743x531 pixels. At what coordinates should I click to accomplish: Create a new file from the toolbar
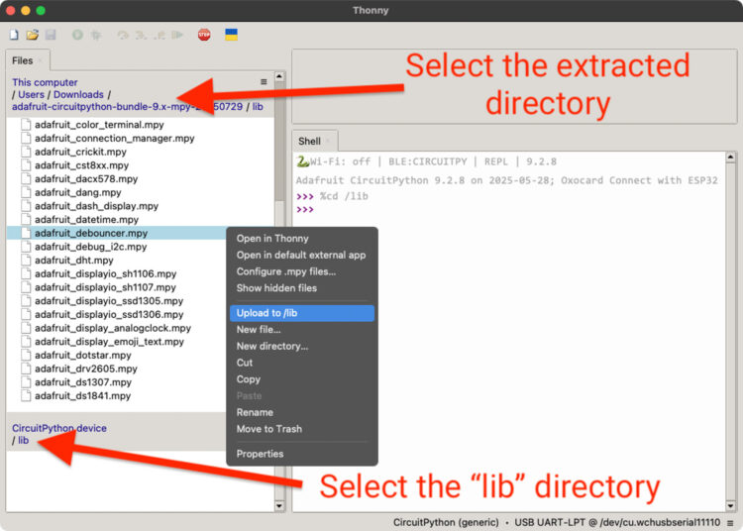(x=14, y=35)
